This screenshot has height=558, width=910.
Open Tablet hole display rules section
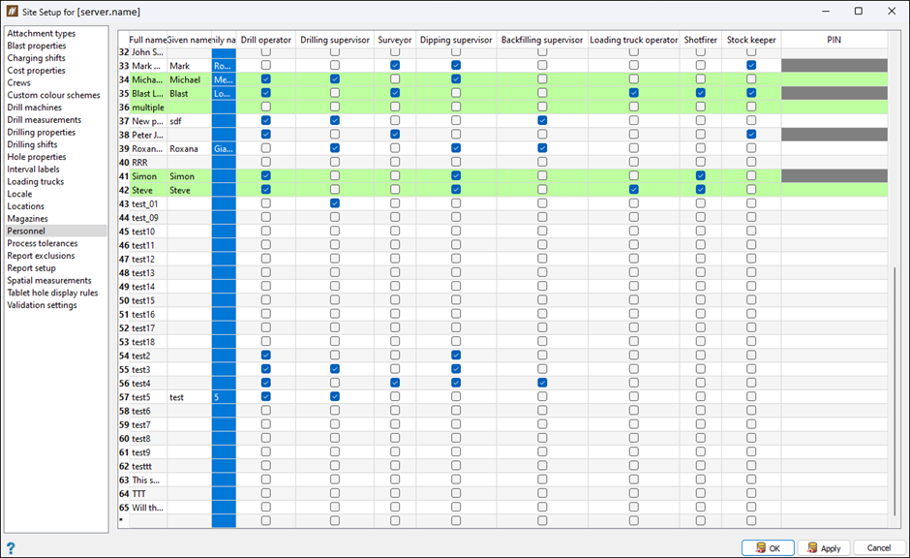tap(52, 293)
